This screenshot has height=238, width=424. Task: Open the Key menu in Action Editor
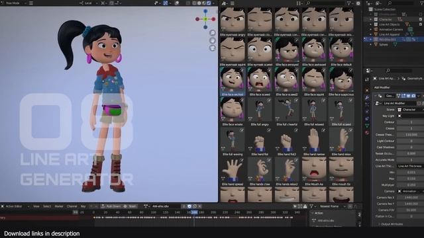coord(83,206)
